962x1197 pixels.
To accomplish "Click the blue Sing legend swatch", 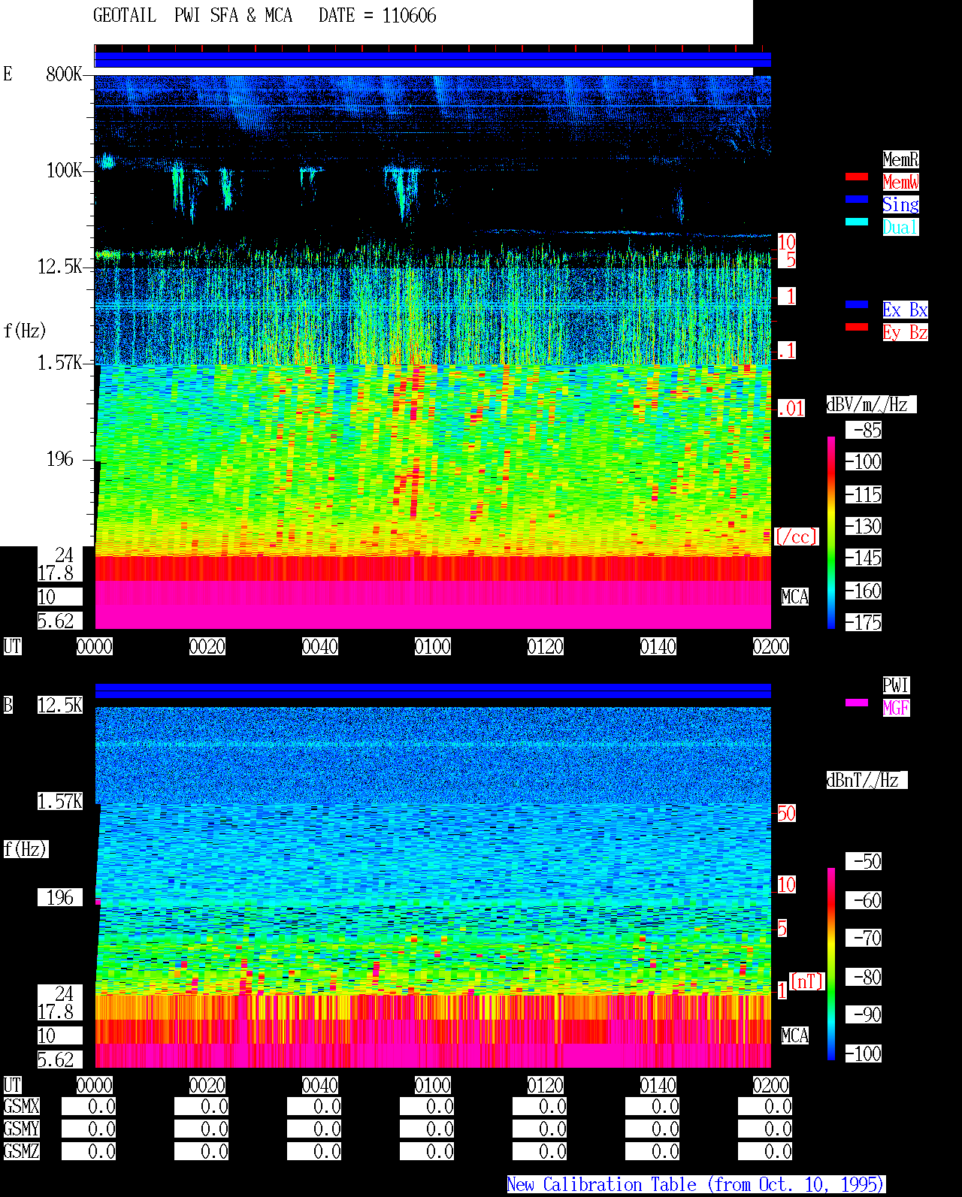I will pyautogui.click(x=857, y=199).
